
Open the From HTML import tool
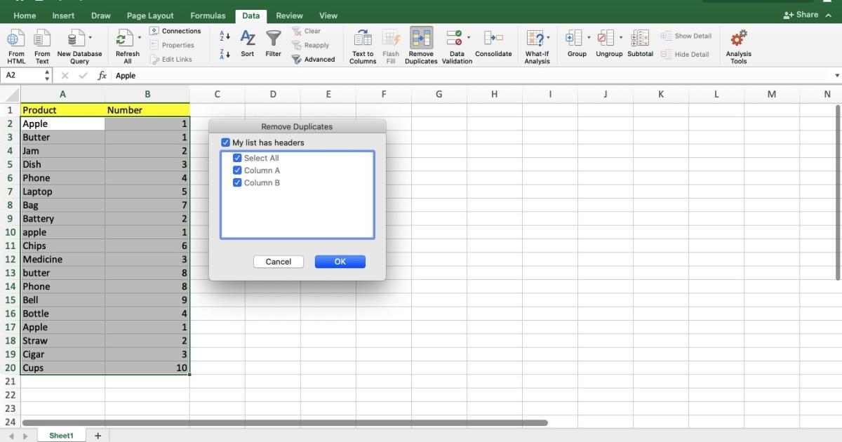click(x=16, y=46)
